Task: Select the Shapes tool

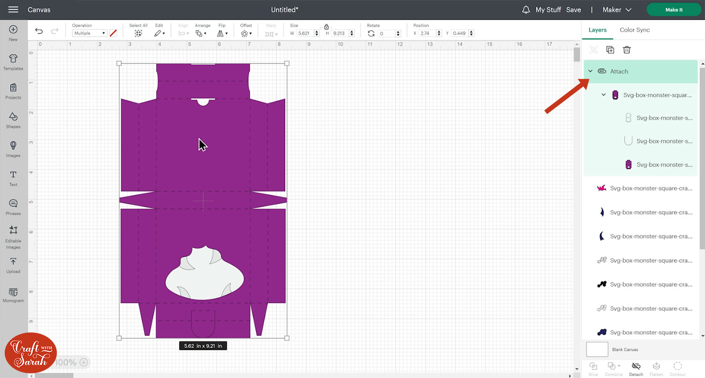Action: pos(13,120)
